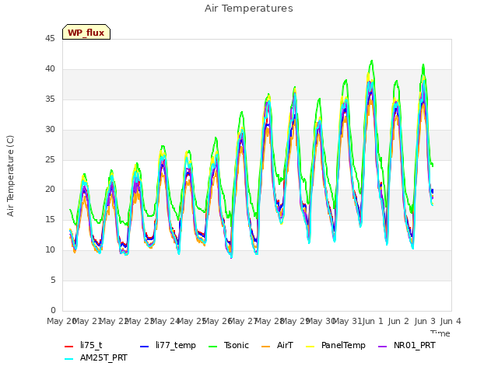Click the 40 y-axis tick label

coord(50,69)
